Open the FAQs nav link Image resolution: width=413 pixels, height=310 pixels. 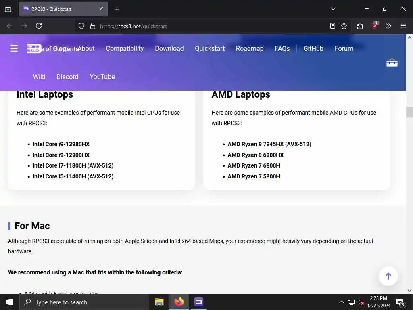coord(282,48)
